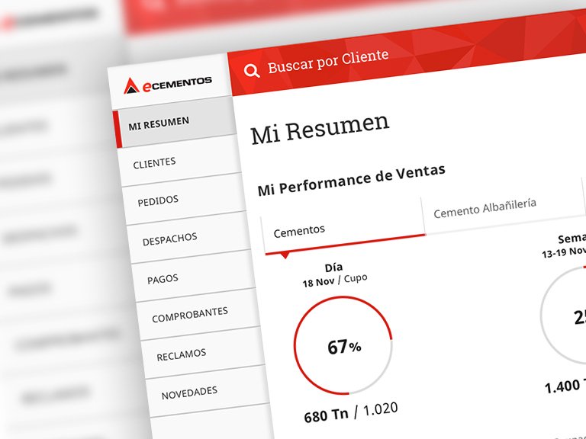586x439 pixels.
Task: Select the Reclamos menu item
Action: (x=181, y=354)
